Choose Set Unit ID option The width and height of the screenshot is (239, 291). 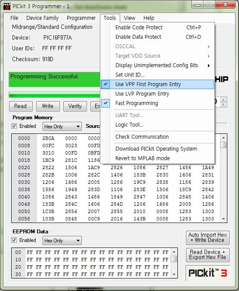158,75
